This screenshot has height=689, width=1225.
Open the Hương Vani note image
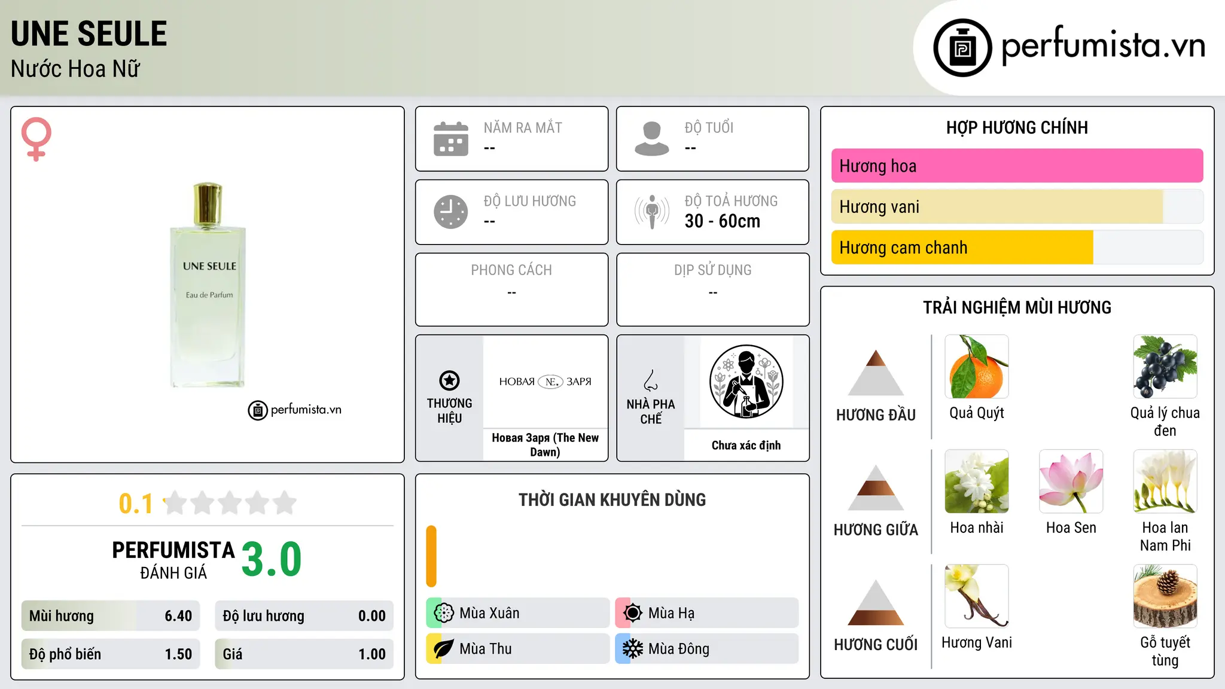[977, 596]
